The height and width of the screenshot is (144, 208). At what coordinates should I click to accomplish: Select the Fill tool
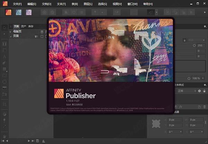point(5,114)
